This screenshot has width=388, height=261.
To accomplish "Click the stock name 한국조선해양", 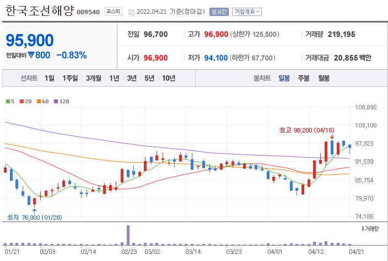I will coord(39,11).
